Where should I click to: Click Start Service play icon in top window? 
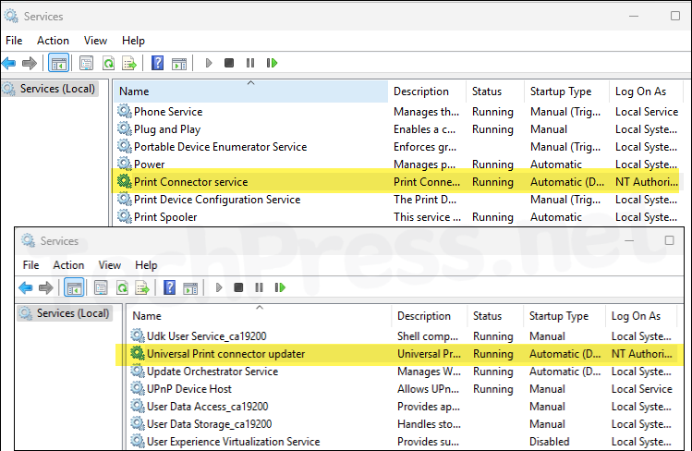point(209,63)
